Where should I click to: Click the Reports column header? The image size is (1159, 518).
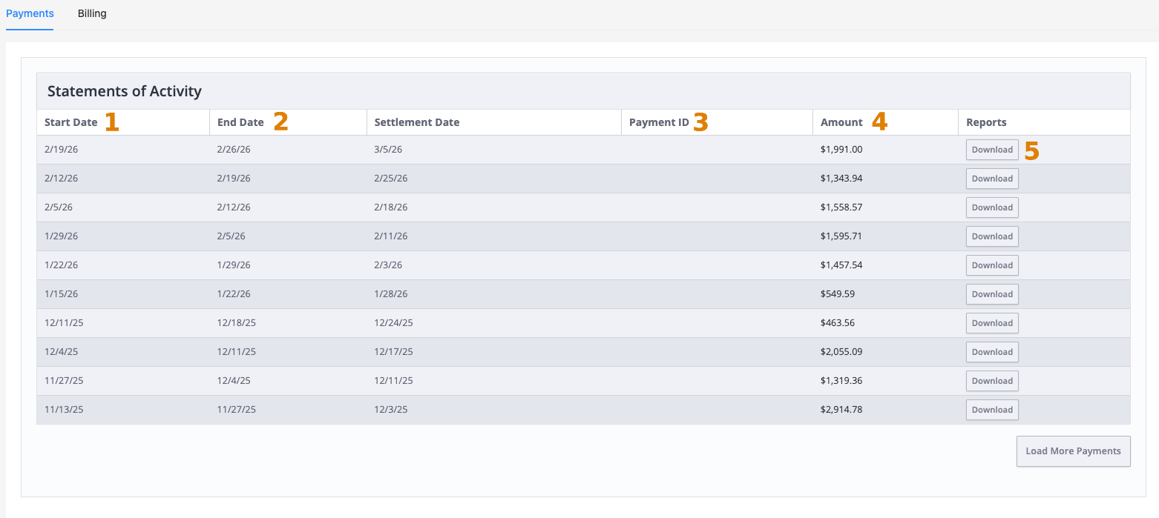[x=986, y=122]
